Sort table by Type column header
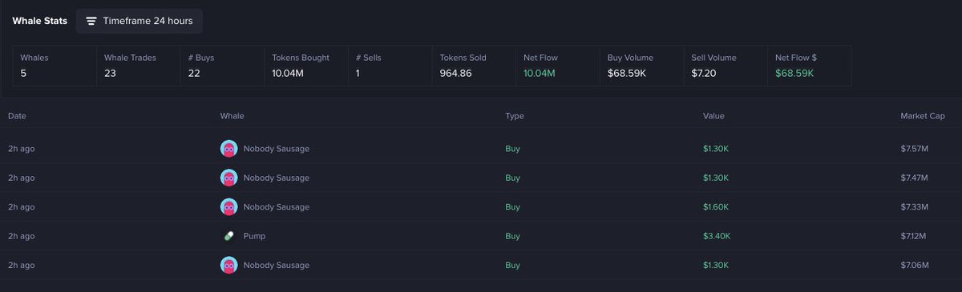This screenshot has height=292, width=962. click(515, 117)
